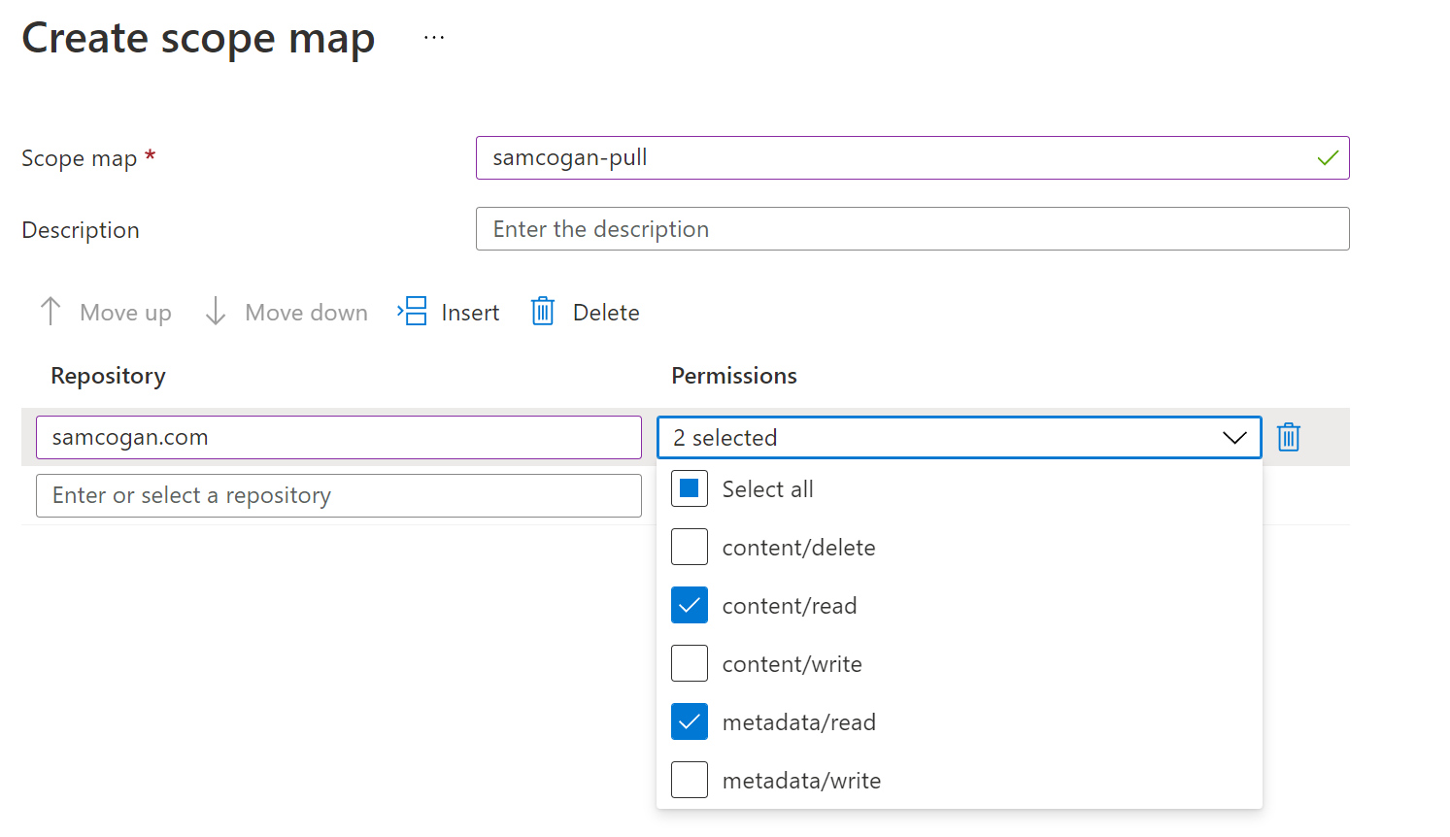The height and width of the screenshot is (837, 1450).
Task: Click the empty 'Enter or select a repository' field
Action: tap(339, 496)
